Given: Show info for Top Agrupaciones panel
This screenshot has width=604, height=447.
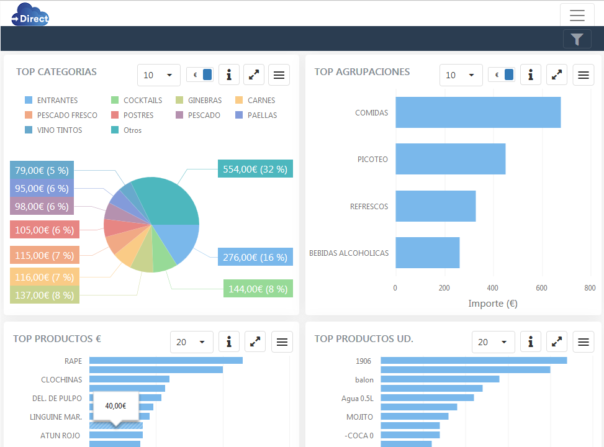Looking at the screenshot, I should tap(530, 75).
